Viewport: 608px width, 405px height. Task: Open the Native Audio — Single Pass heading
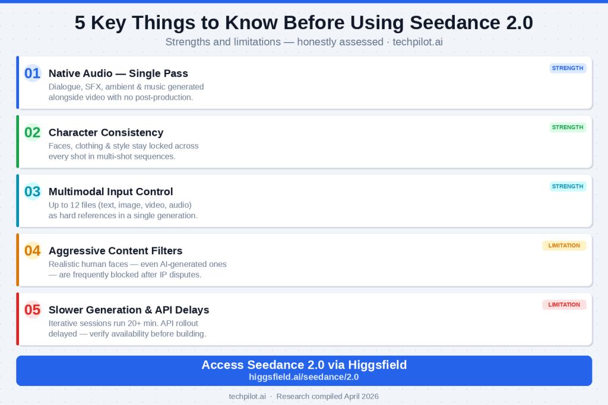(118, 74)
